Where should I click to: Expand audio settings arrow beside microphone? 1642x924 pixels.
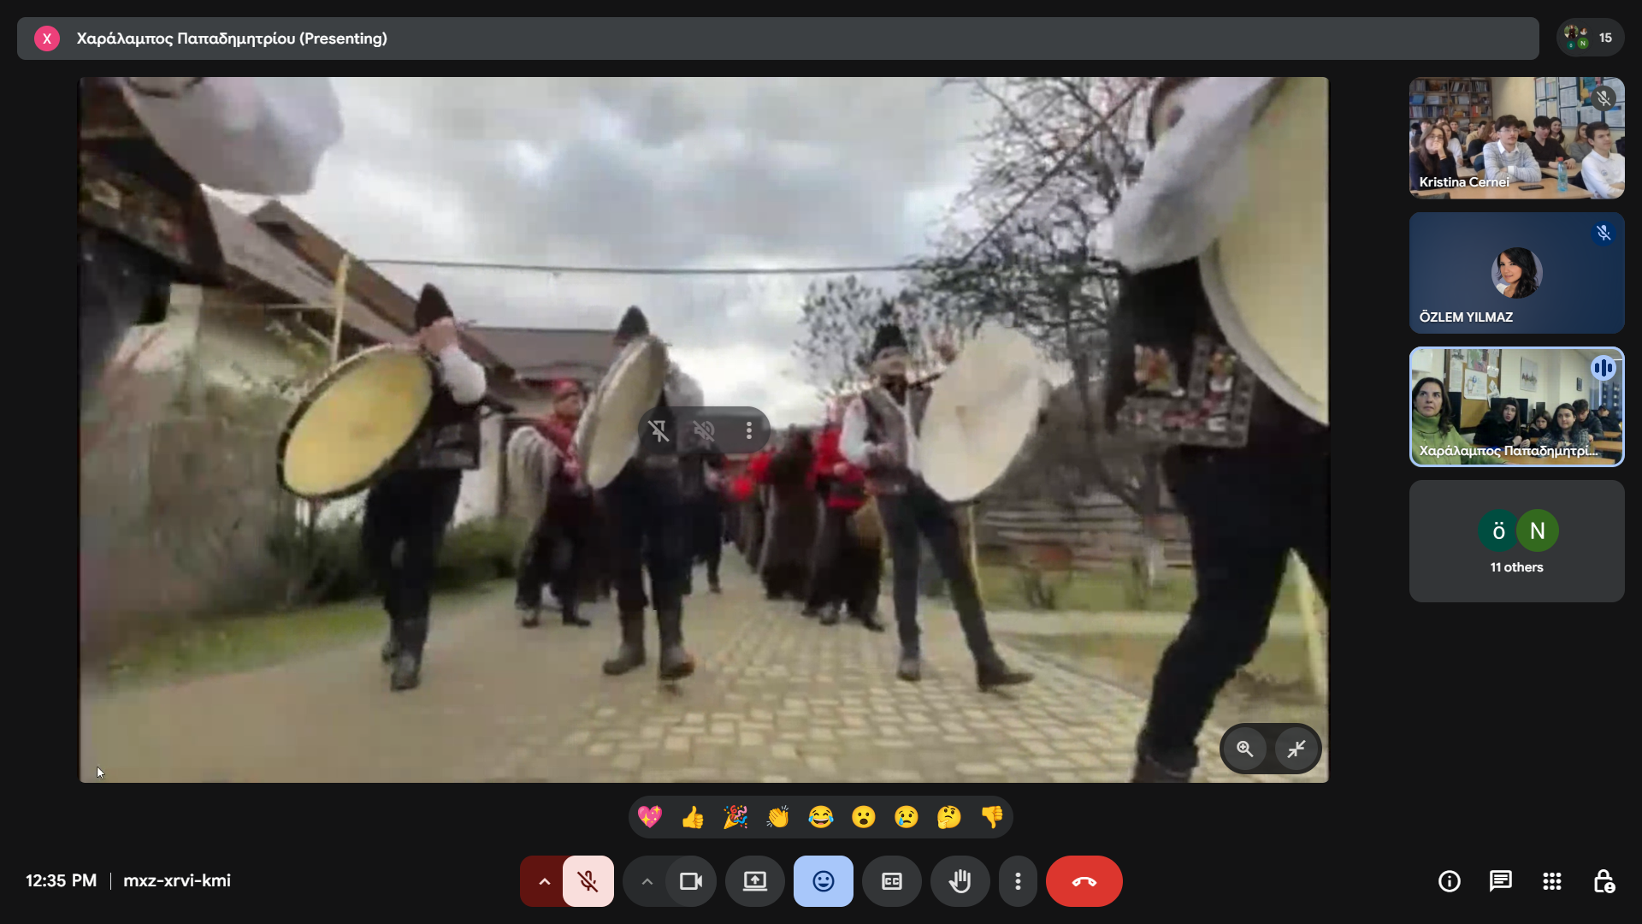point(544,881)
